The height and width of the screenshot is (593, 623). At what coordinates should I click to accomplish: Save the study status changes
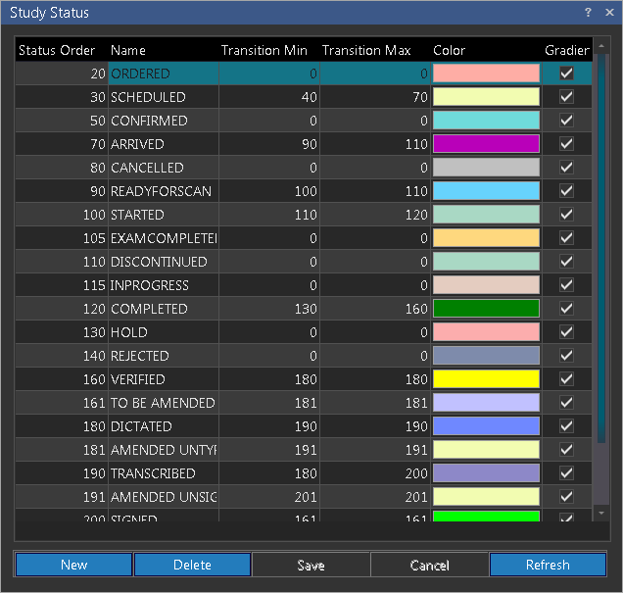pos(311,565)
